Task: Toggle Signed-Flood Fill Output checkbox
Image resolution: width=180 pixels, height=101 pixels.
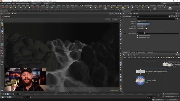Action: click(x=138, y=36)
